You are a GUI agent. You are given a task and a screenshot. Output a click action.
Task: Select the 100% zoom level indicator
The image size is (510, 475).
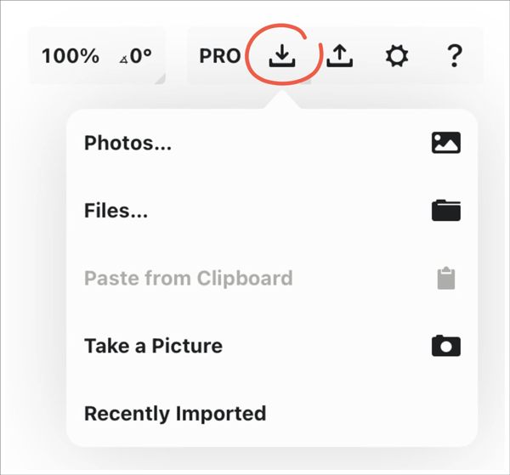click(x=71, y=57)
